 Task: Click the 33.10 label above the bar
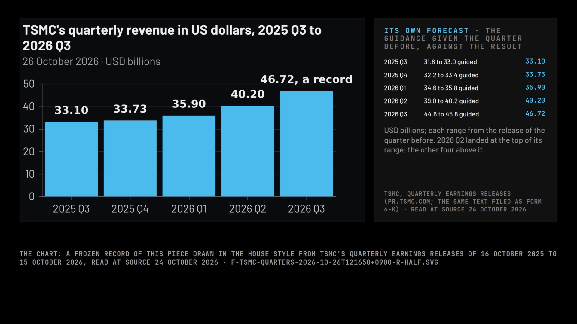pyautogui.click(x=71, y=110)
